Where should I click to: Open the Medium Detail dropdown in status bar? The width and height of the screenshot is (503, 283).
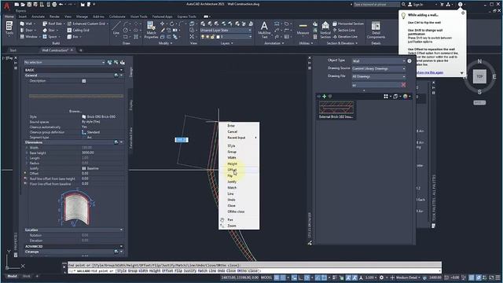409,277
